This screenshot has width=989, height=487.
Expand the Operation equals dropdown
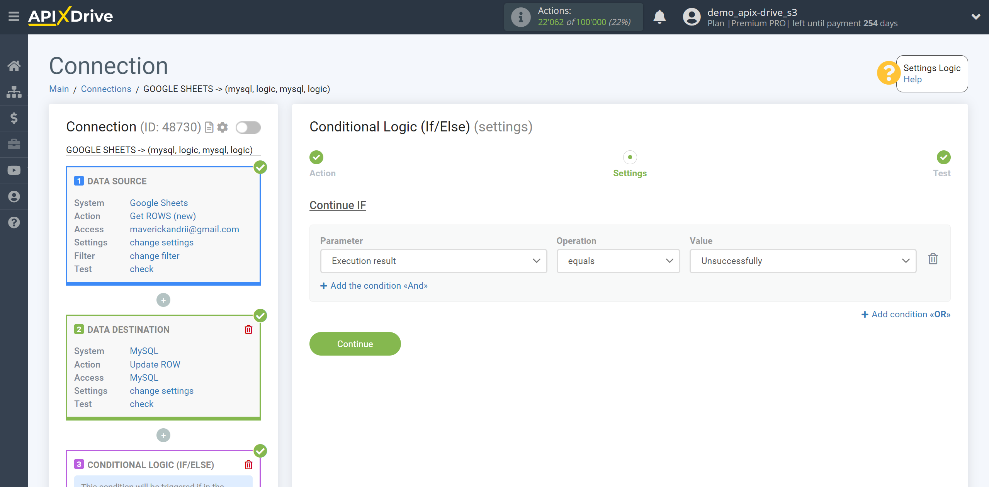click(617, 261)
